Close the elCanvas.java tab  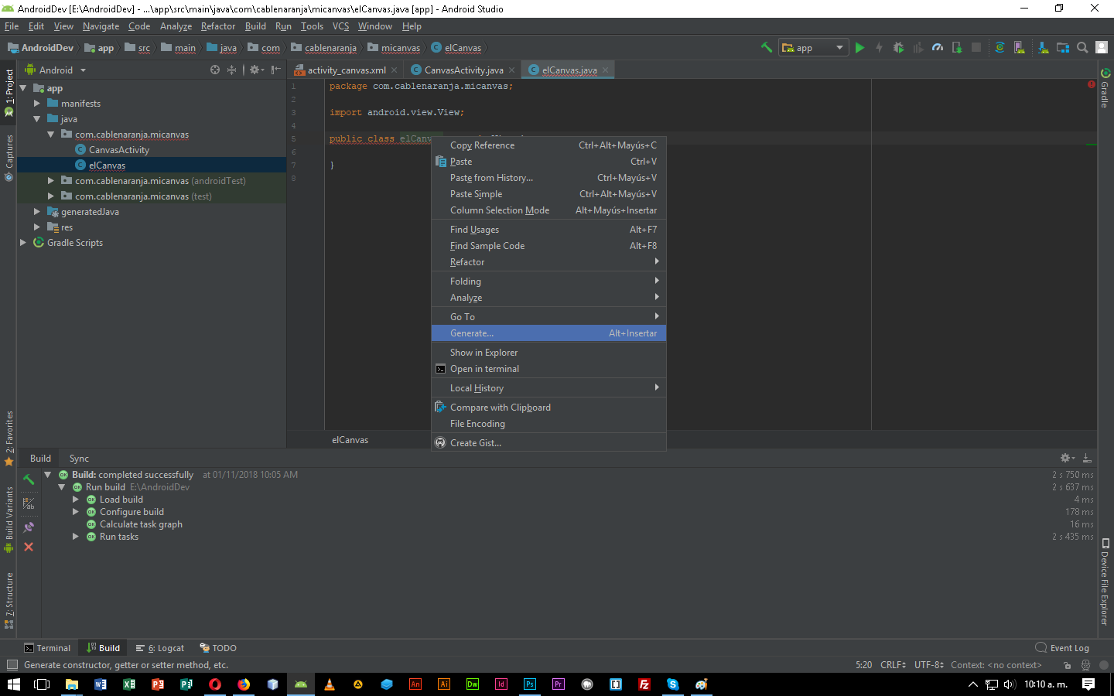click(x=605, y=70)
